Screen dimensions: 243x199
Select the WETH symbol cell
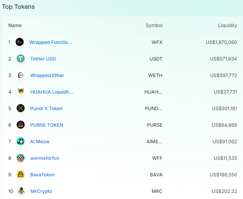pyautogui.click(x=155, y=75)
